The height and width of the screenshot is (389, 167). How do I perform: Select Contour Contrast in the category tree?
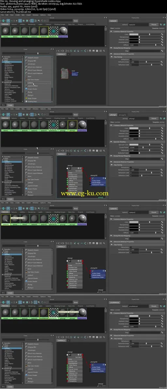[10, 101]
